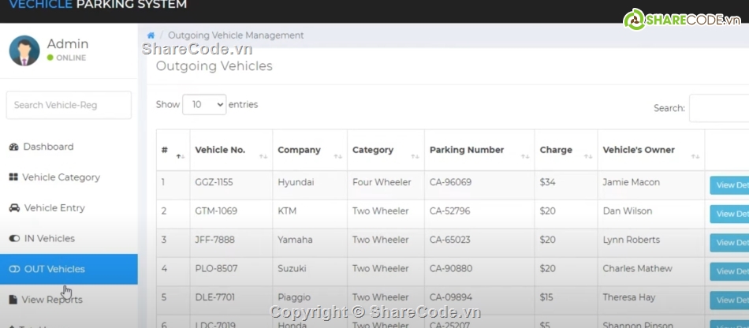The image size is (749, 328).
Task: Click owner name Jamie Macon
Action: tap(631, 182)
